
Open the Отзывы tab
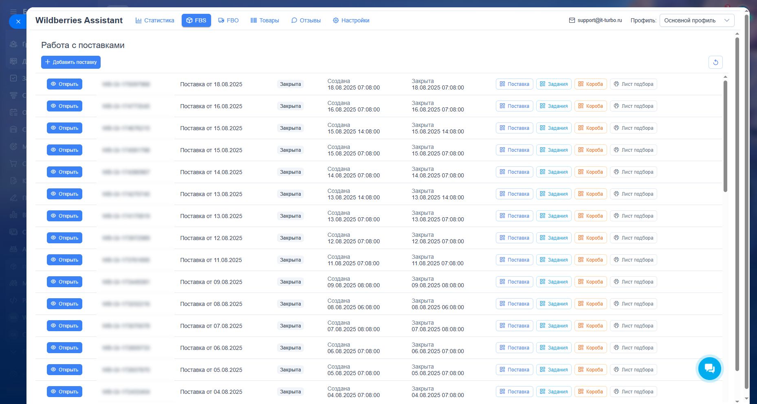click(x=306, y=20)
